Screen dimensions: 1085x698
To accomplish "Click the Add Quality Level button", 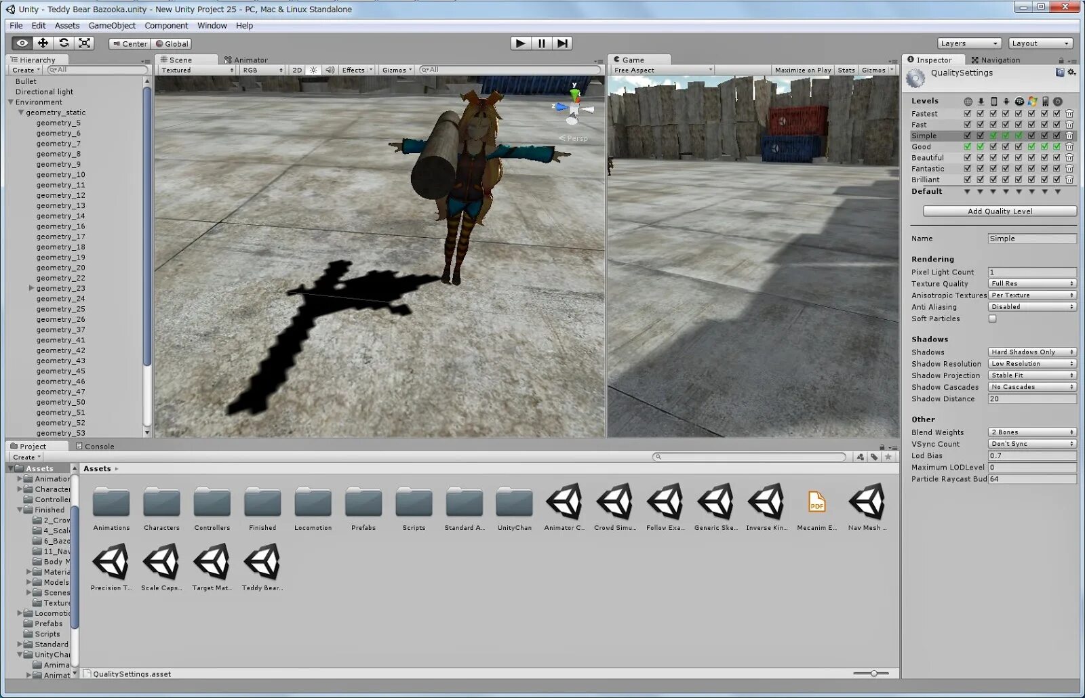I will [x=1000, y=211].
